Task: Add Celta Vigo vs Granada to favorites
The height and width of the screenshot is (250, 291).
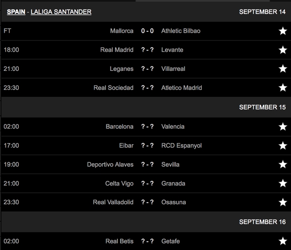Action: pos(283,184)
